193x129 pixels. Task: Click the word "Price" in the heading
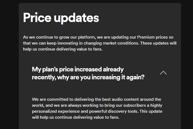37,17
